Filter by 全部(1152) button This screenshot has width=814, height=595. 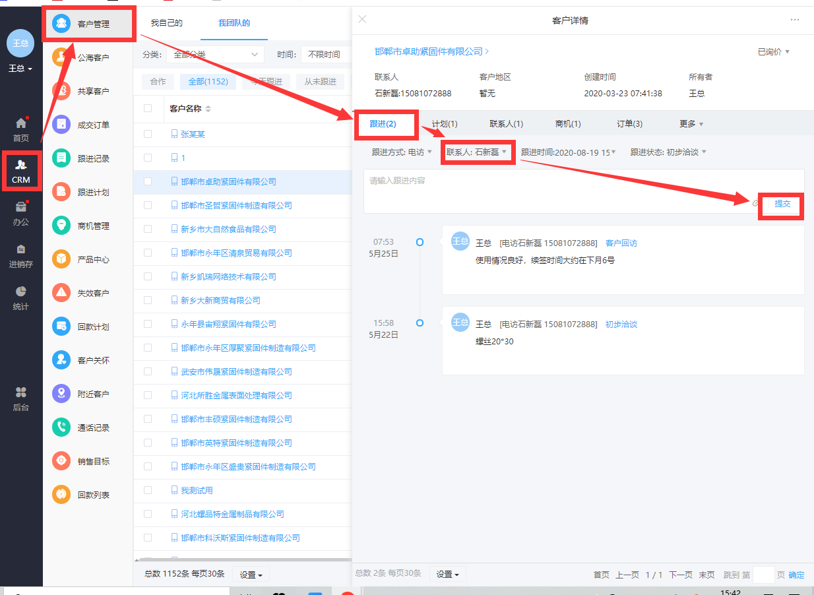click(208, 82)
